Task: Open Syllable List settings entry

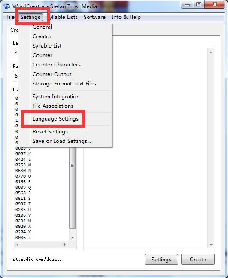Action: tap(47, 46)
